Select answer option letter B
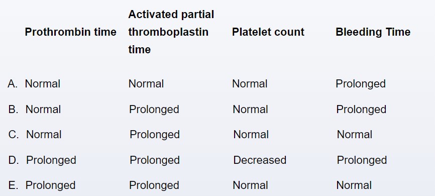The width and height of the screenshot is (435, 196). [13, 110]
